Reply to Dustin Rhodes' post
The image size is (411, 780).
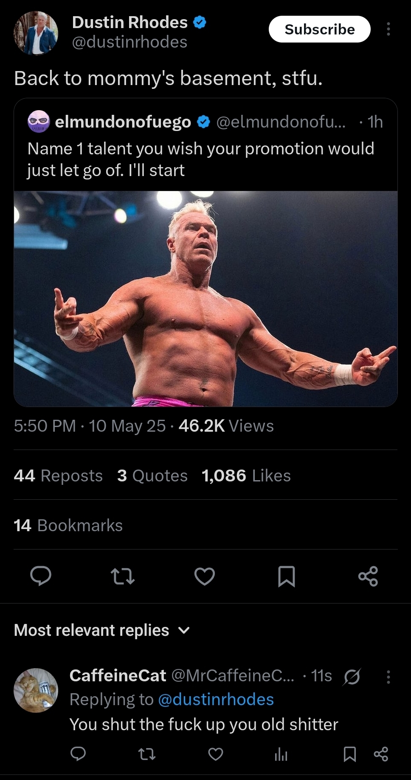[x=41, y=576]
